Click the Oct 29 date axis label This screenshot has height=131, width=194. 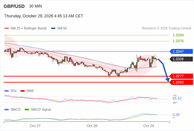(149, 126)
